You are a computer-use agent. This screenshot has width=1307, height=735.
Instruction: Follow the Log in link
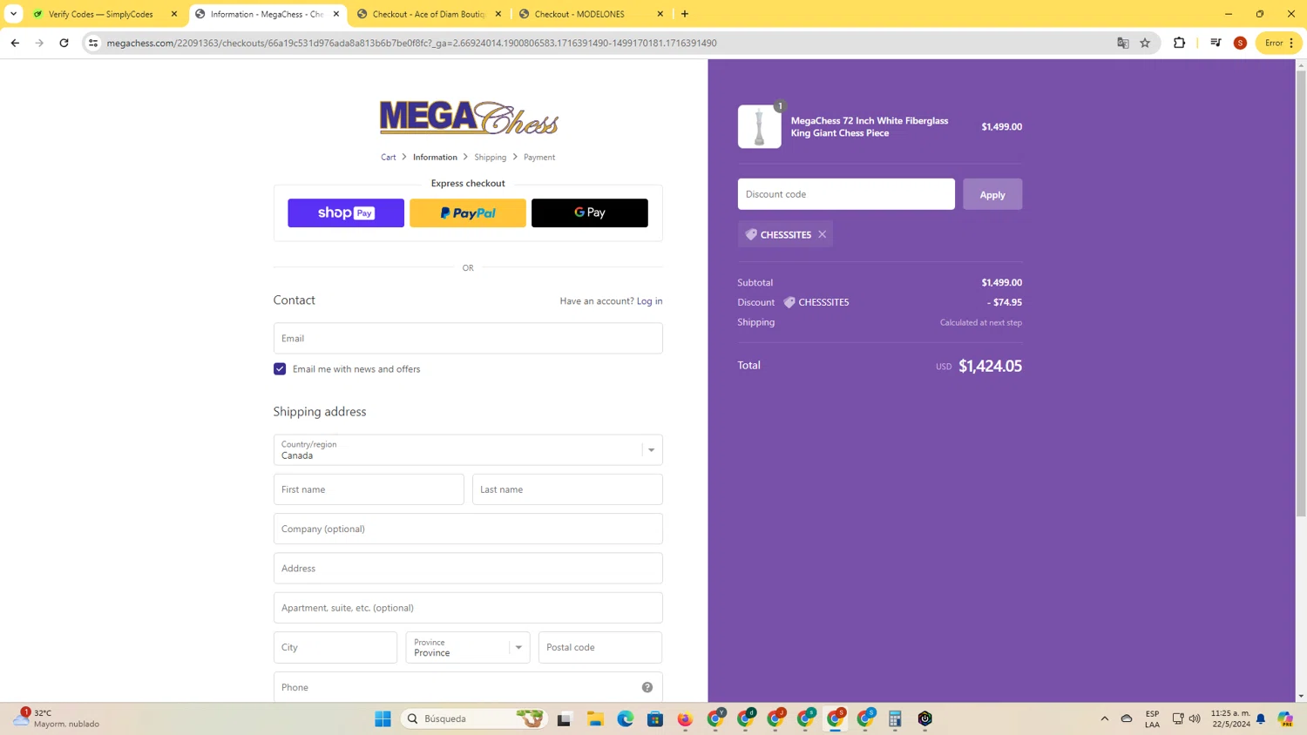649,301
